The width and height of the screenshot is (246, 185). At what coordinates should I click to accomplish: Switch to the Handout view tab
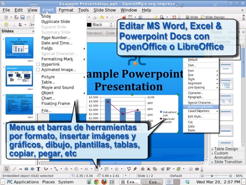[94, 33]
